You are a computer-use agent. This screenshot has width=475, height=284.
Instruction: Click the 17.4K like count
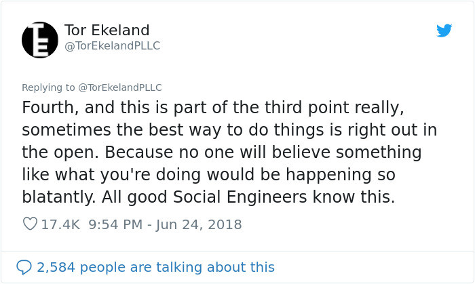[x=60, y=224]
